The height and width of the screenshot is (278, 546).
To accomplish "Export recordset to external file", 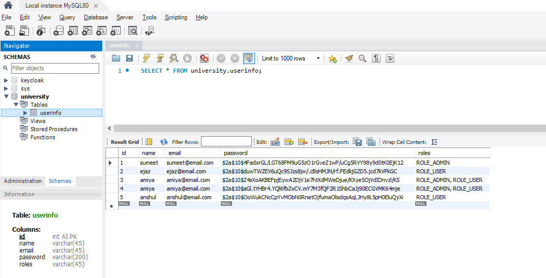I will pyautogui.click(x=357, y=142).
